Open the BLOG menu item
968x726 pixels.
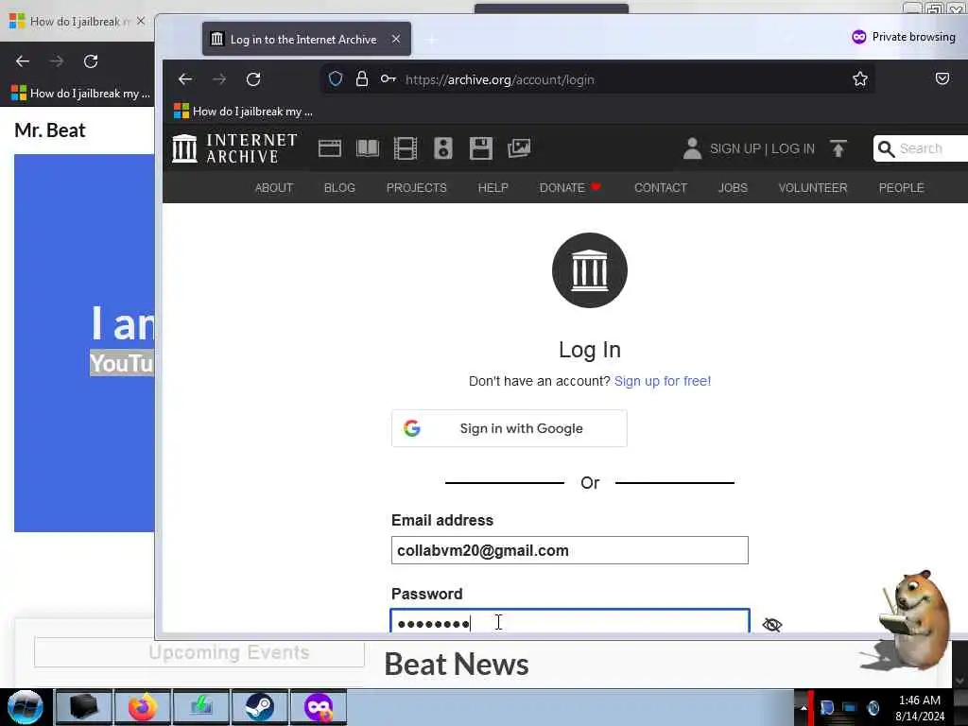coord(339,188)
